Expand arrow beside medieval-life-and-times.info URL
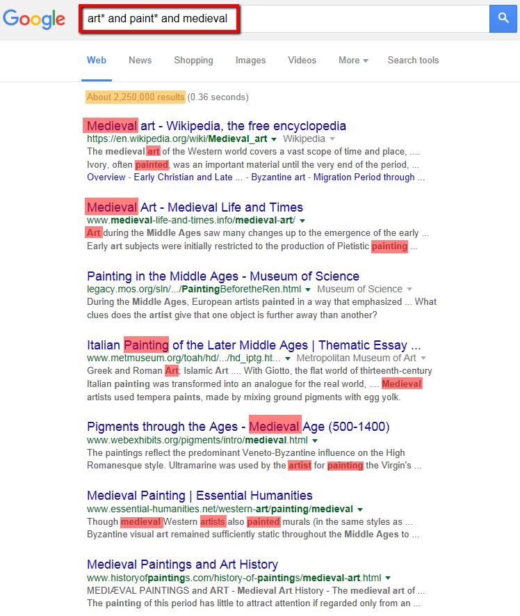Screen dimensions: 520x616 (x=302, y=221)
